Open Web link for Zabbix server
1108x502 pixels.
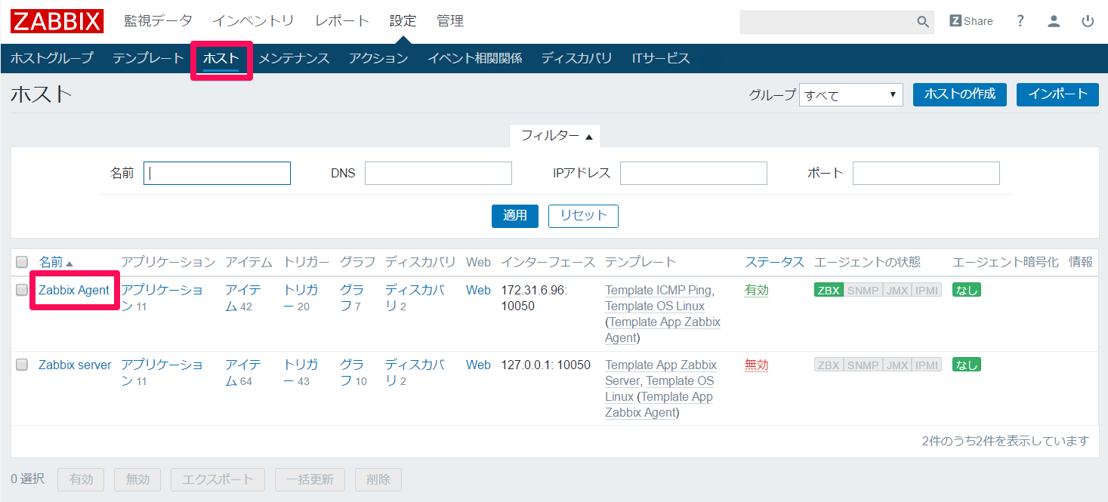point(478,365)
